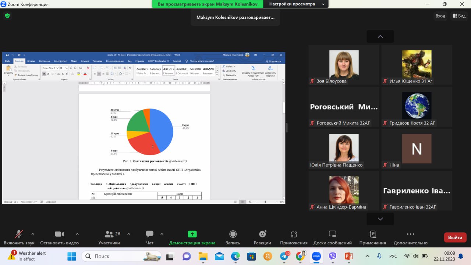The width and height of the screenshot is (471, 265).
Task: Click the green encryption shield icon
Action: (7, 16)
